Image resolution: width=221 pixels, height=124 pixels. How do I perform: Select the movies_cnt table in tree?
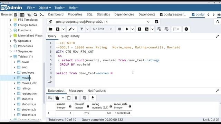point(29,83)
